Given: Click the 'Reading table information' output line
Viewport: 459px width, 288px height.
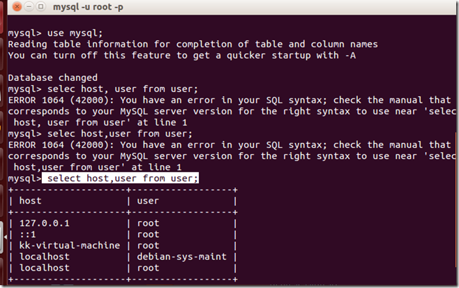Looking at the screenshot, I should (x=193, y=44).
